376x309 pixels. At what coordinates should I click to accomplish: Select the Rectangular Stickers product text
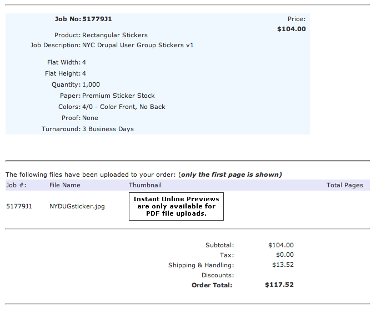(x=115, y=35)
